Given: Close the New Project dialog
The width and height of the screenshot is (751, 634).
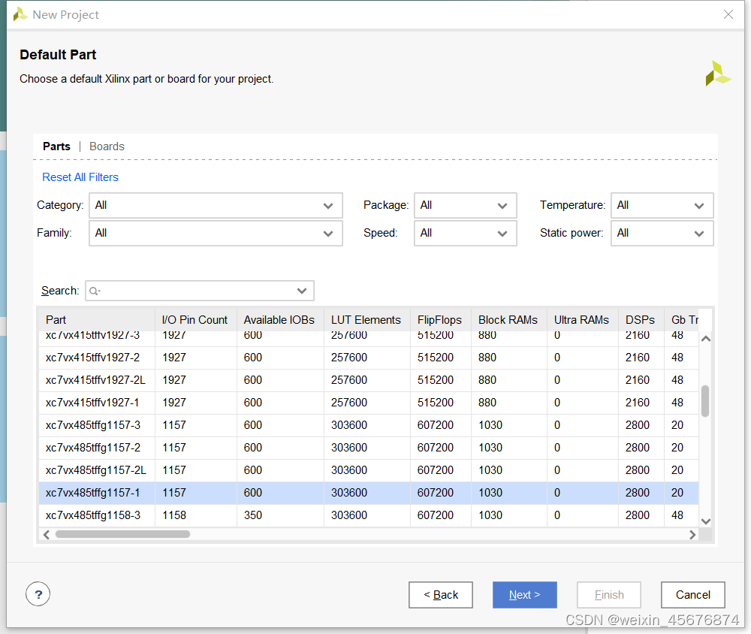Looking at the screenshot, I should click(x=728, y=14).
